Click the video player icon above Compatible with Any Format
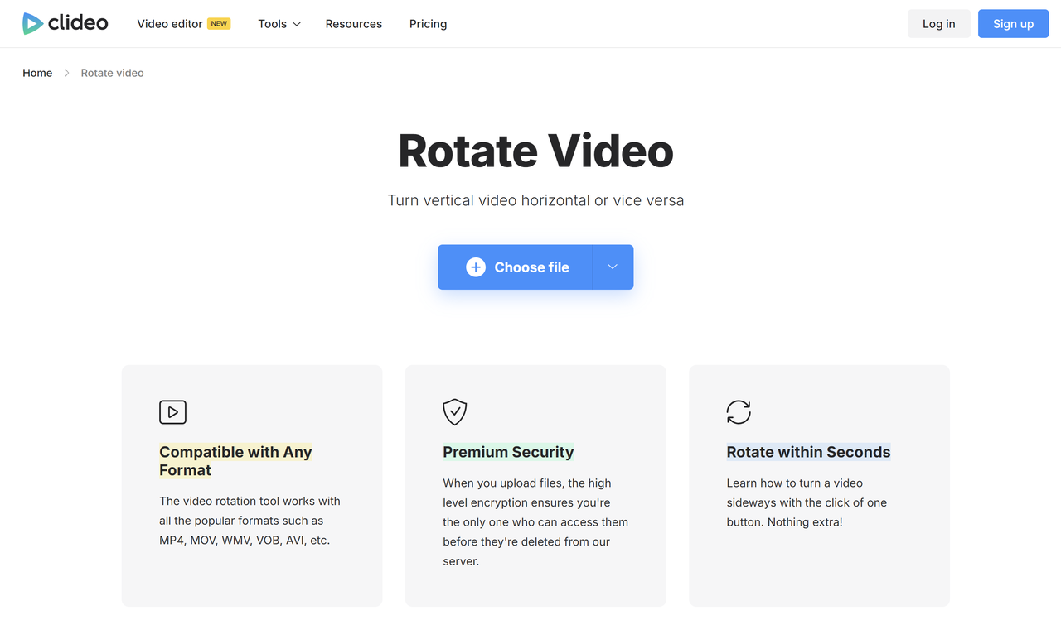 (172, 411)
